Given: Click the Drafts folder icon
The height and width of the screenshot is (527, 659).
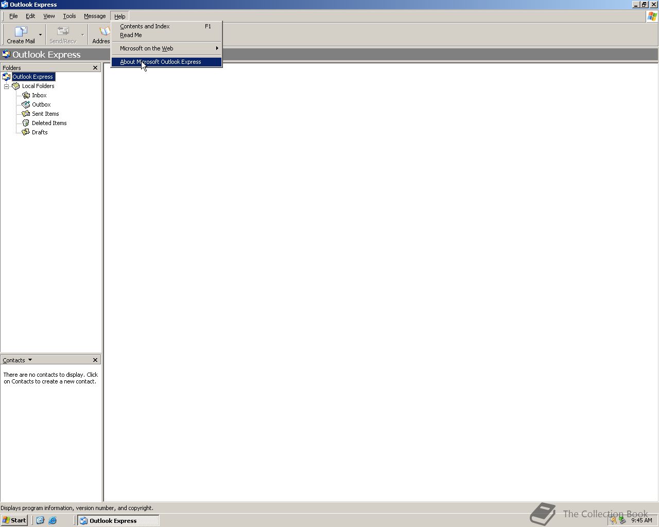Looking at the screenshot, I should (26, 132).
